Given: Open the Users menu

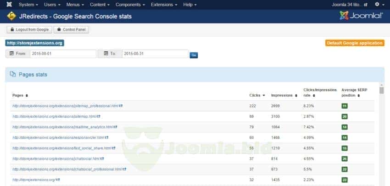Looking at the screenshot, I should pyautogui.click(x=52, y=5).
